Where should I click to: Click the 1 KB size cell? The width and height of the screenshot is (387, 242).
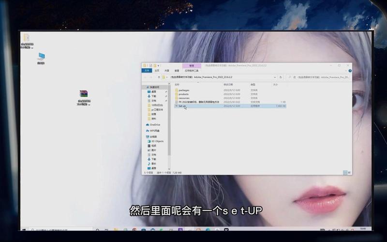283,102
